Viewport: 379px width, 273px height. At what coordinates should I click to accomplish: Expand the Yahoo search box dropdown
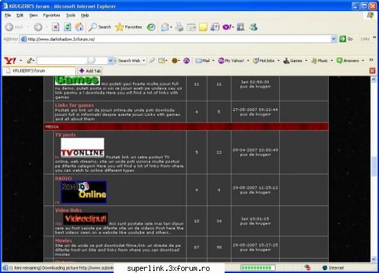click(110, 61)
